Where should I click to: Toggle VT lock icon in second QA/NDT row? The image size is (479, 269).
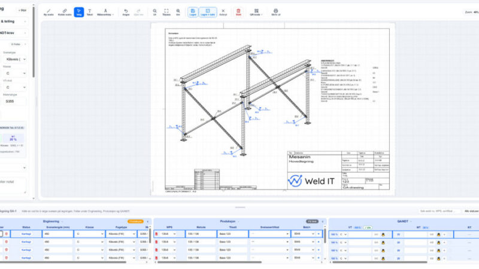[x=383, y=243]
